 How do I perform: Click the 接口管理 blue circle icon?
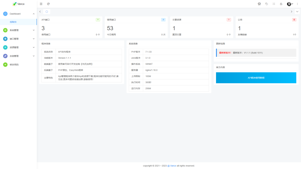pyautogui.click(x=5, y=39)
